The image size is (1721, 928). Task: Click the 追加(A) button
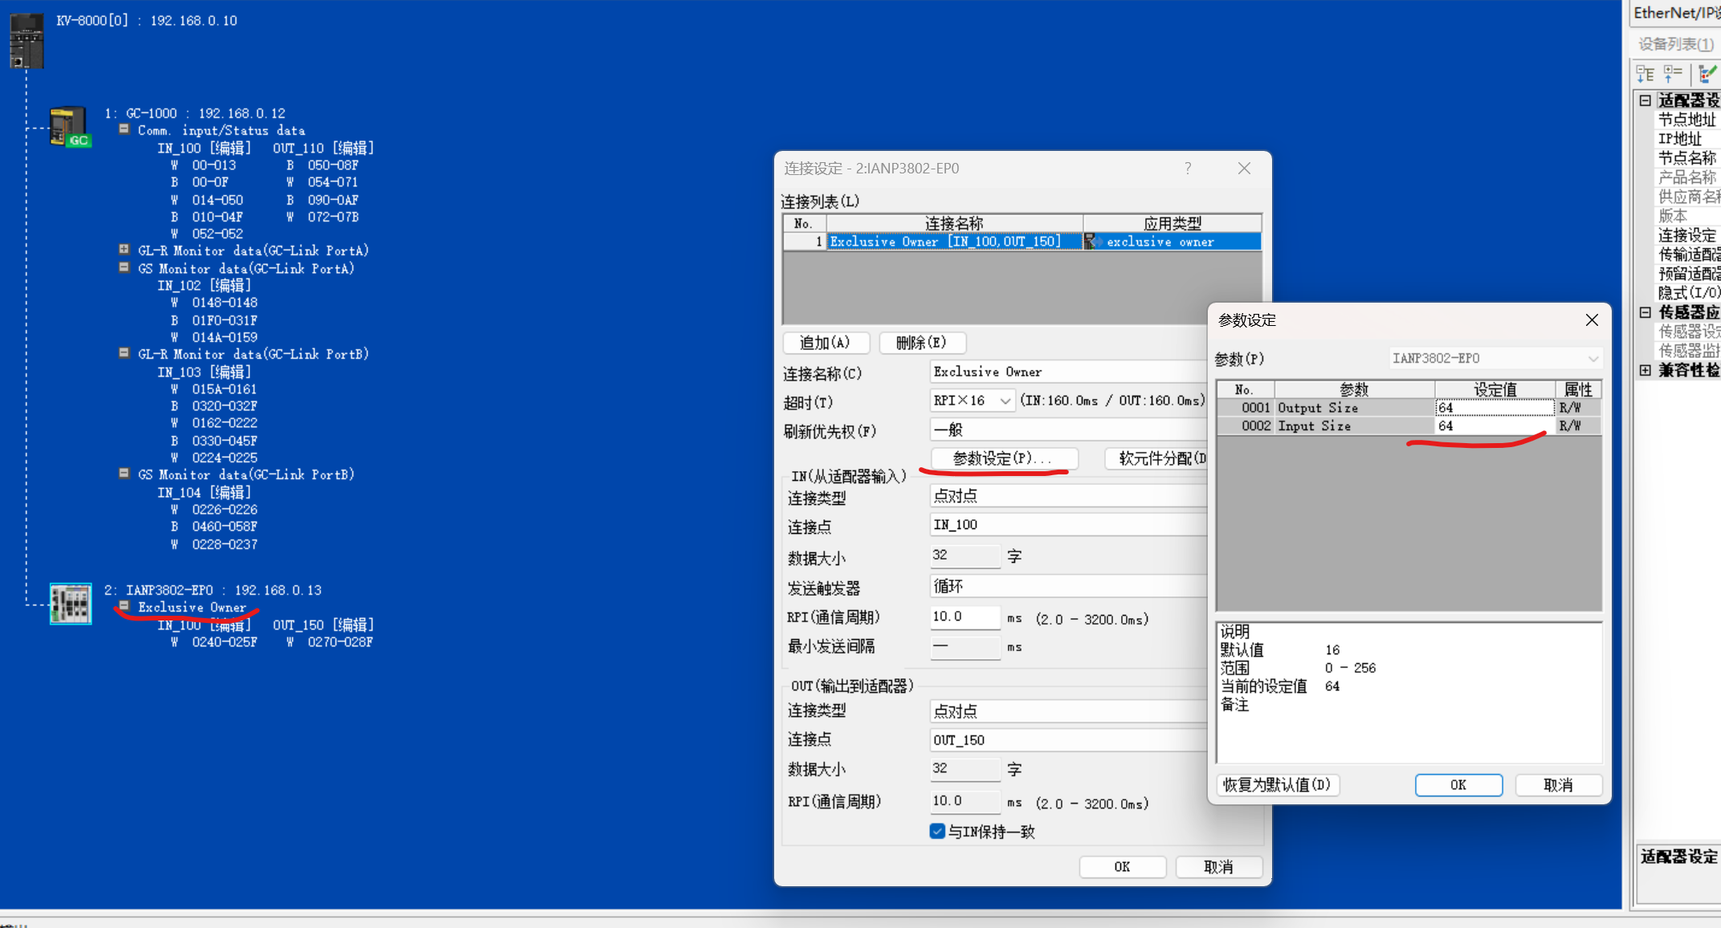pos(826,343)
